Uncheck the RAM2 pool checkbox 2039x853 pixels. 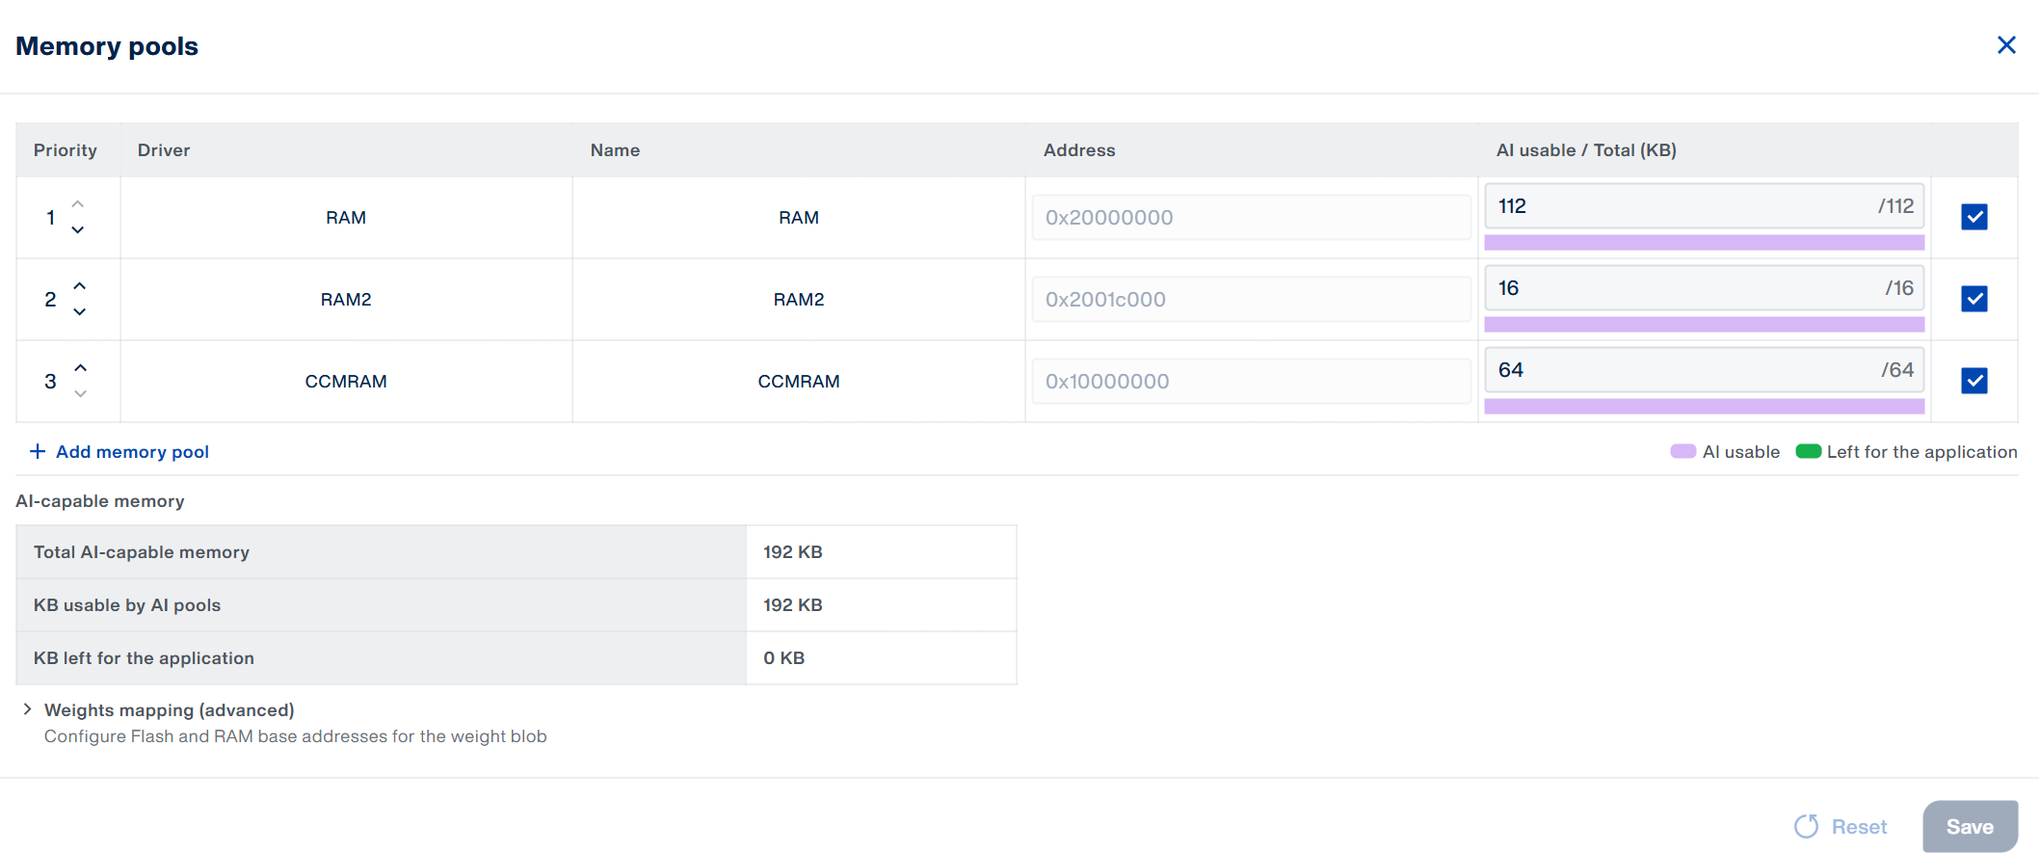click(x=1974, y=299)
